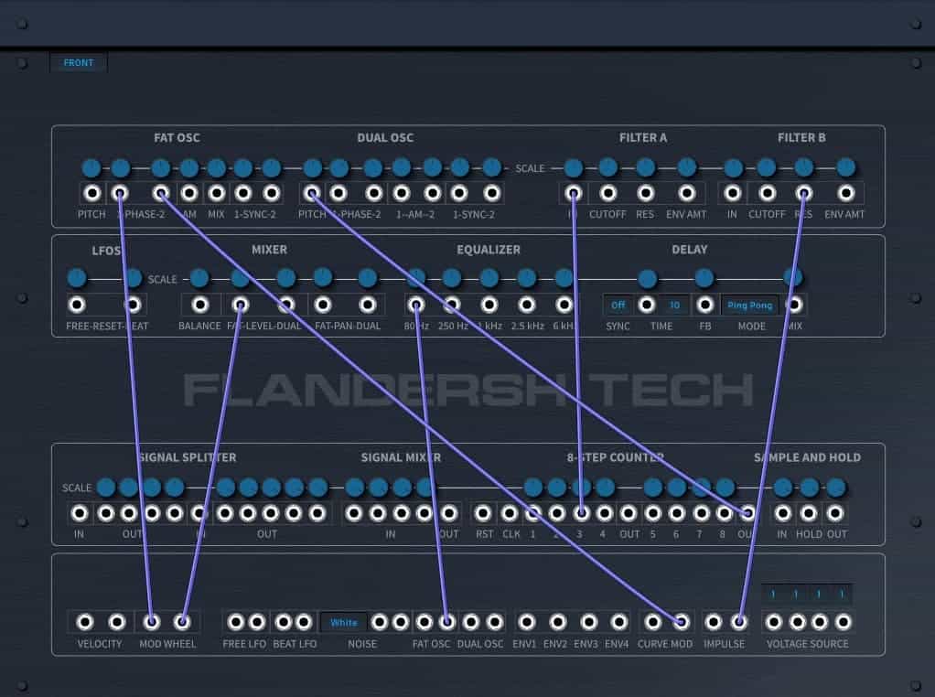Click the last Voltage Source value display

(x=842, y=594)
